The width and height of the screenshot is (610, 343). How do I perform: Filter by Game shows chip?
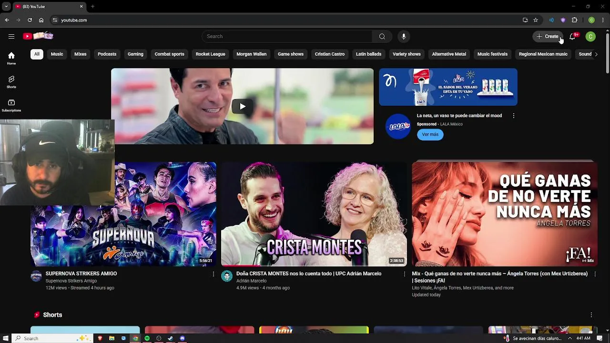[x=291, y=54]
